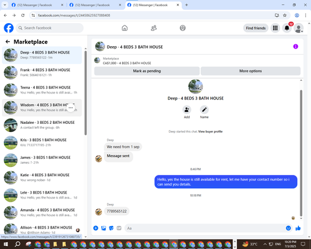Image resolution: width=311 pixels, height=249 pixels.
Task: Open the plus more actions icon
Action: [96, 228]
